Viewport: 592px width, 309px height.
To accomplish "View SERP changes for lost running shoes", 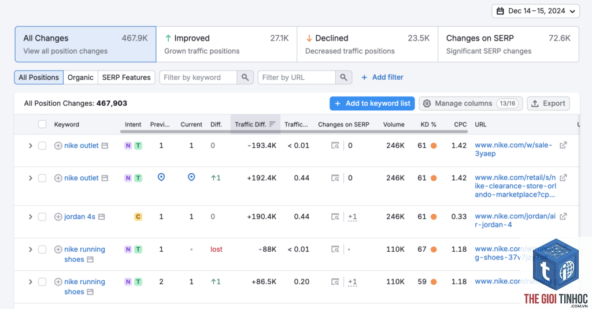I will point(335,250).
